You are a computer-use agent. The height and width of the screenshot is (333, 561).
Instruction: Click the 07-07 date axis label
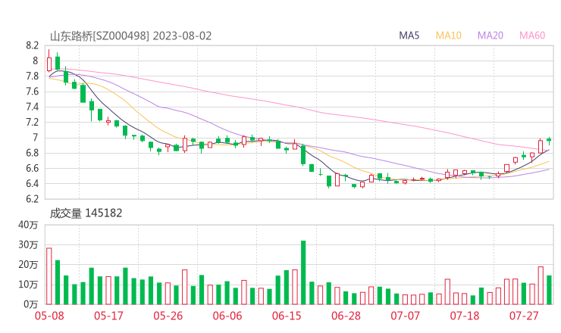pos(406,316)
